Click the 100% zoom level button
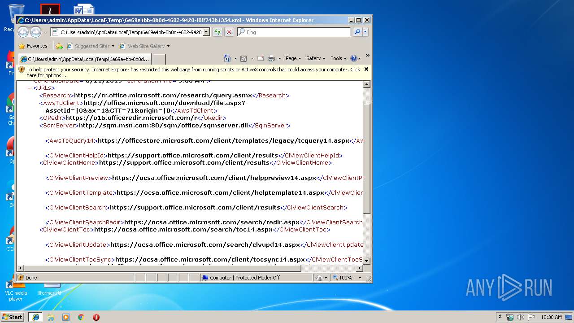 pos(343,278)
